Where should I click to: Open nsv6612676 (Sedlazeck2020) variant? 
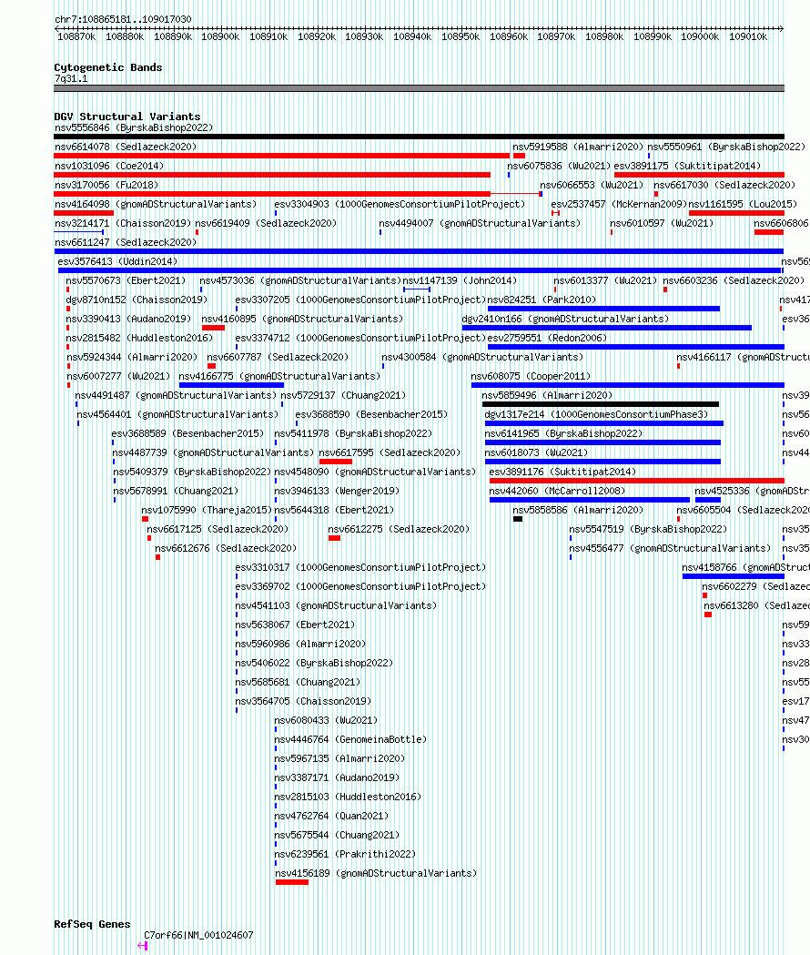[x=226, y=548]
